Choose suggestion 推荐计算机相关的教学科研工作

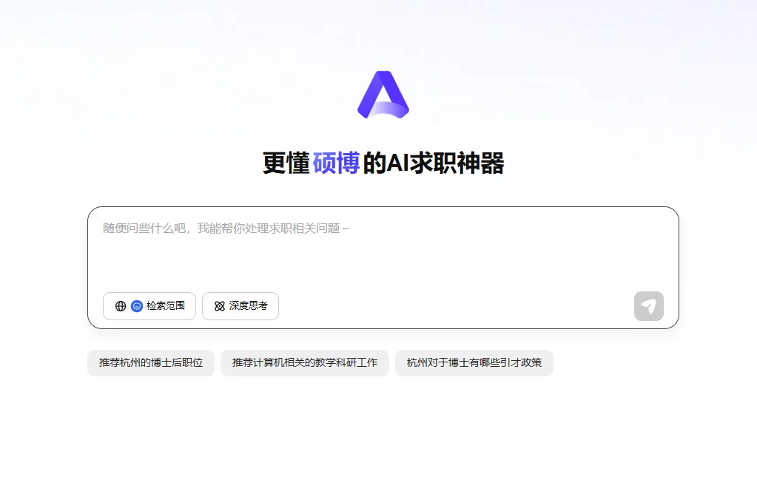coord(304,363)
